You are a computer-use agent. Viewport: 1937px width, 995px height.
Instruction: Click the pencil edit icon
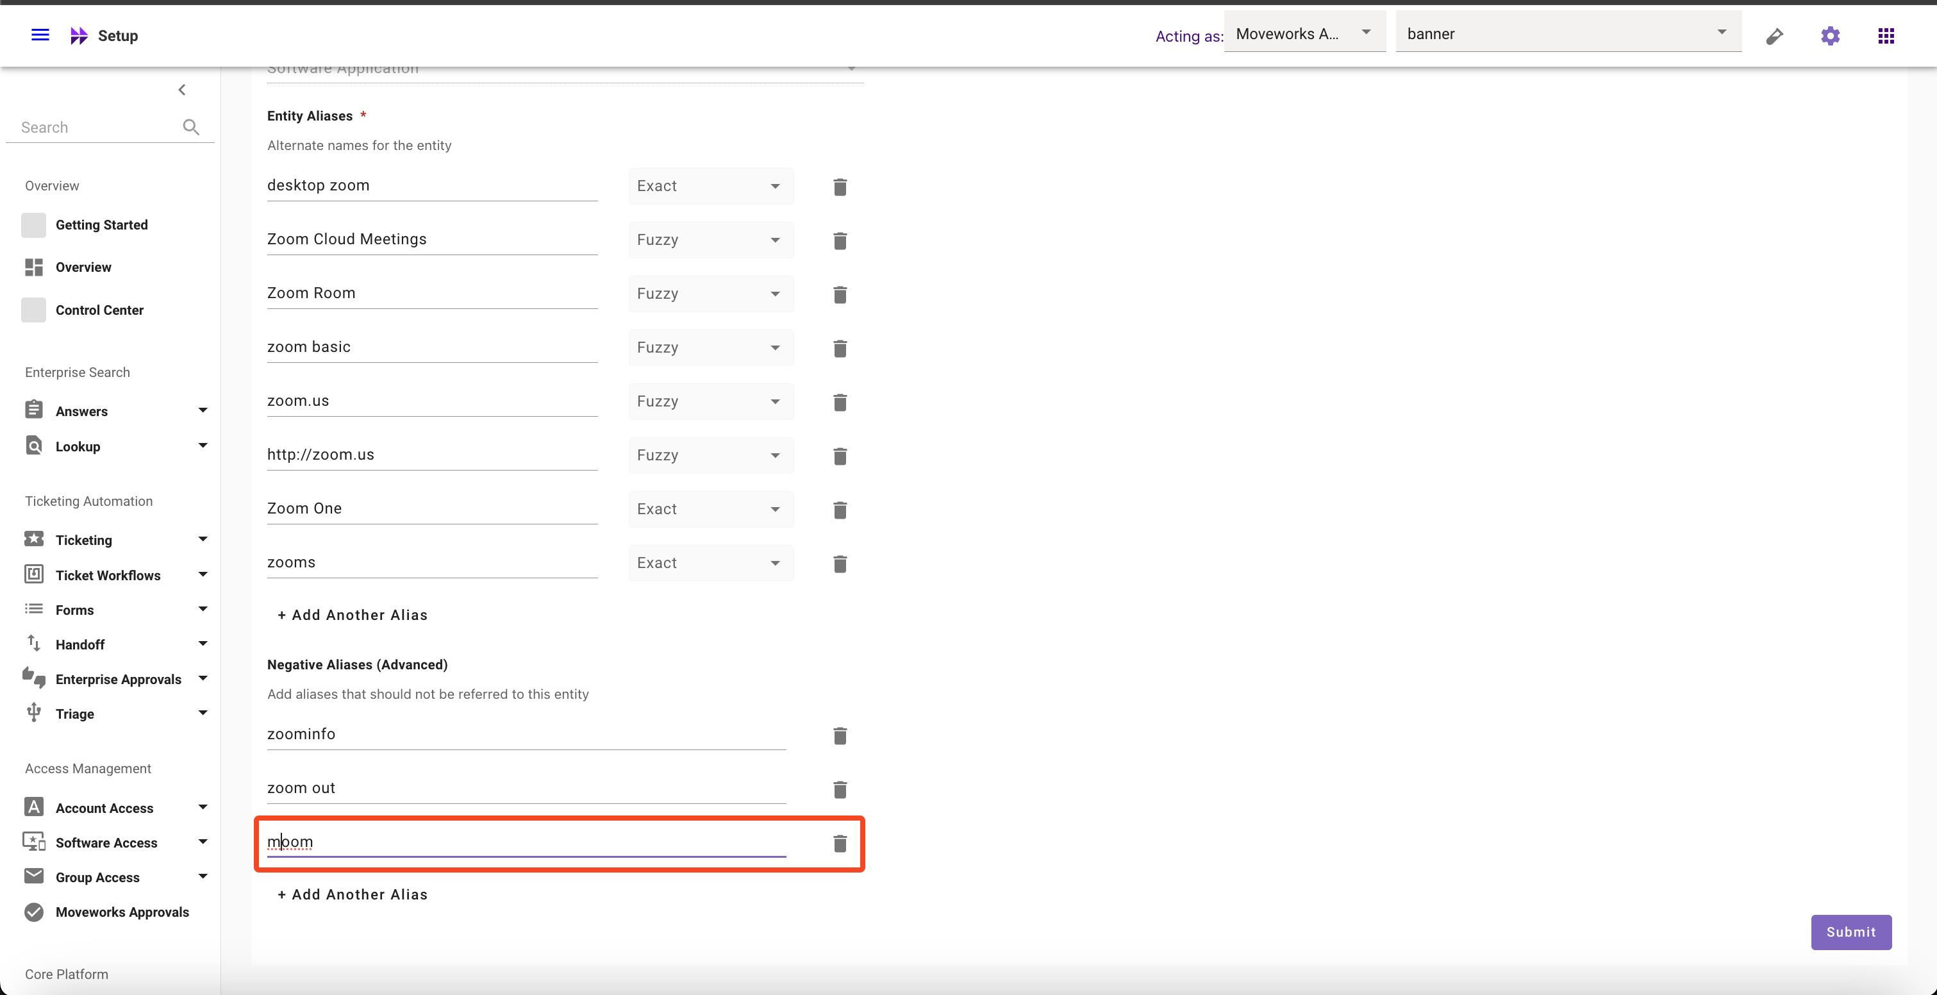click(1774, 36)
